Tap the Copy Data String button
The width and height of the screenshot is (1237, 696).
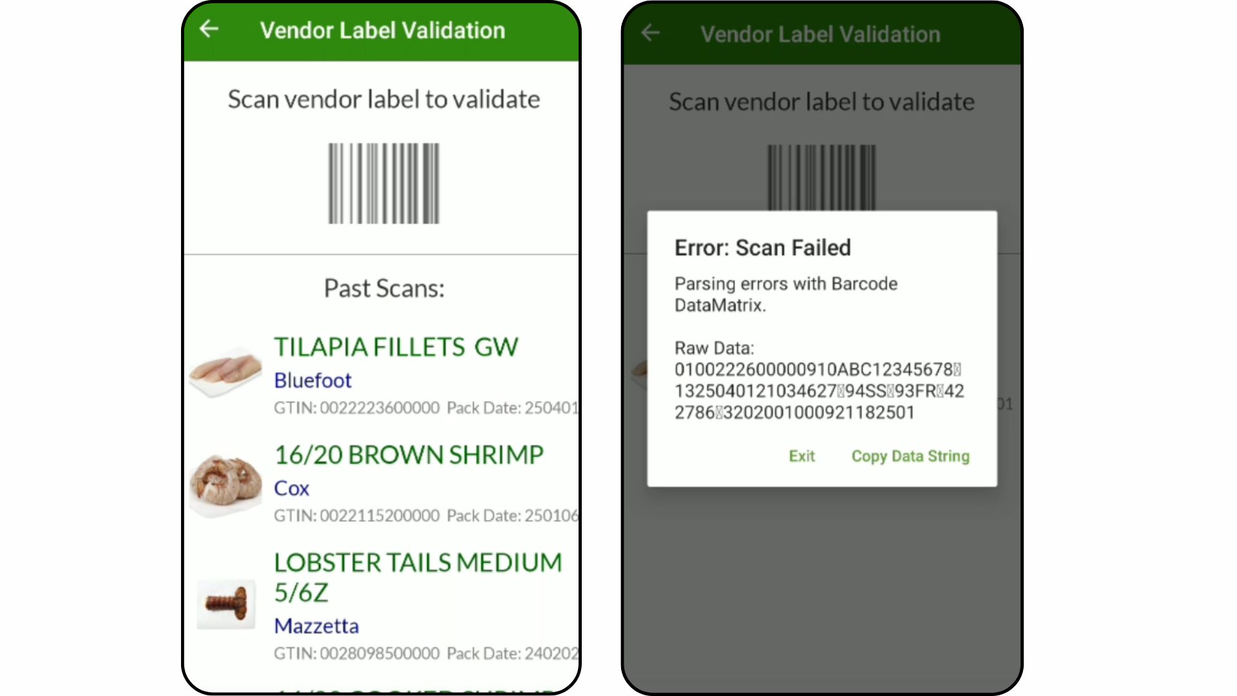click(x=909, y=456)
